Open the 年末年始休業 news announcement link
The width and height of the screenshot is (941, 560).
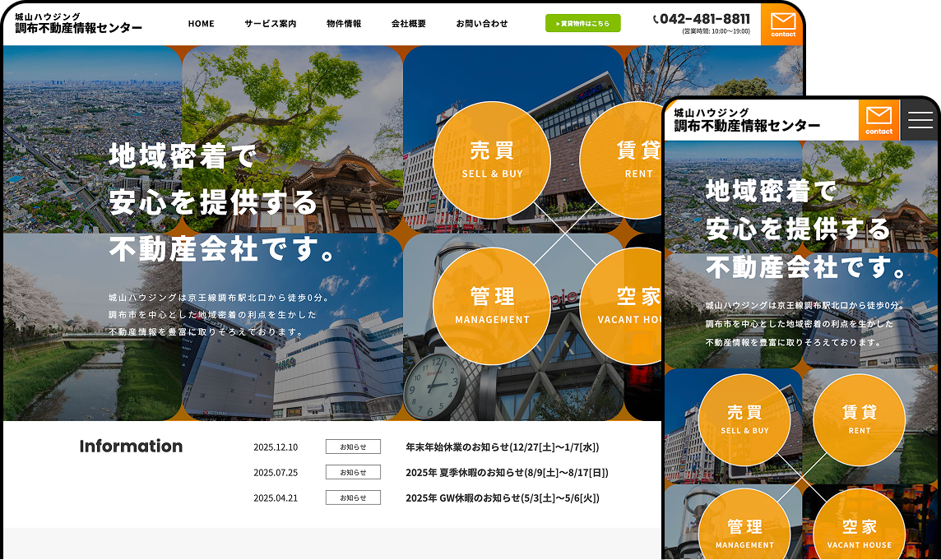[503, 447]
